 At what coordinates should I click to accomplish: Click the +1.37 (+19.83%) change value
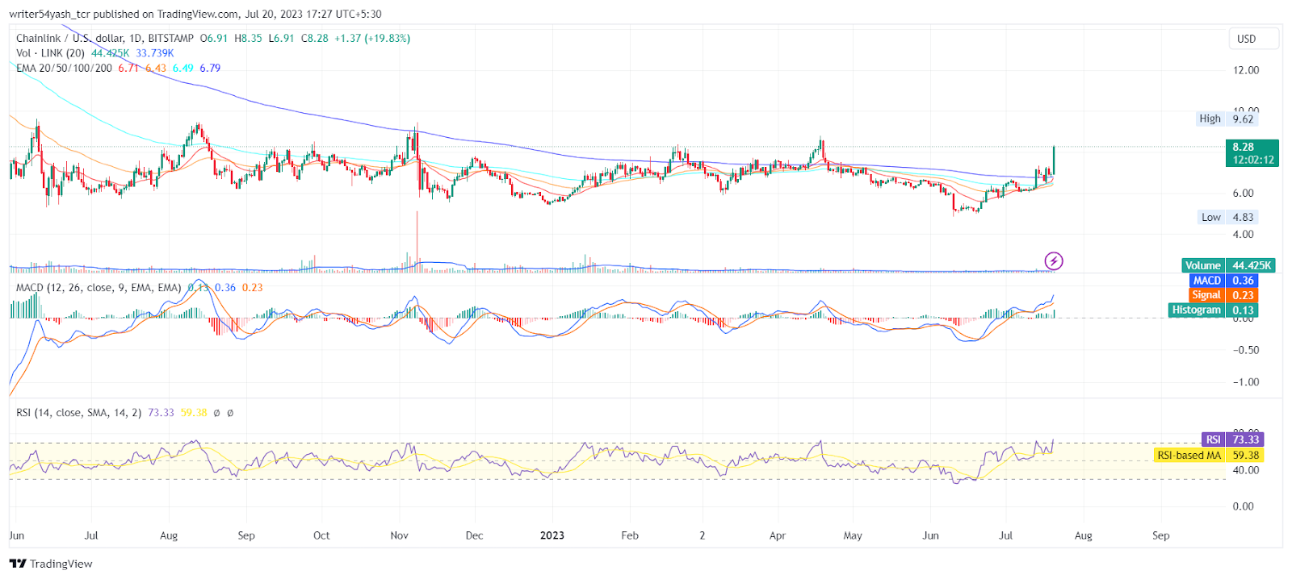[x=372, y=38]
